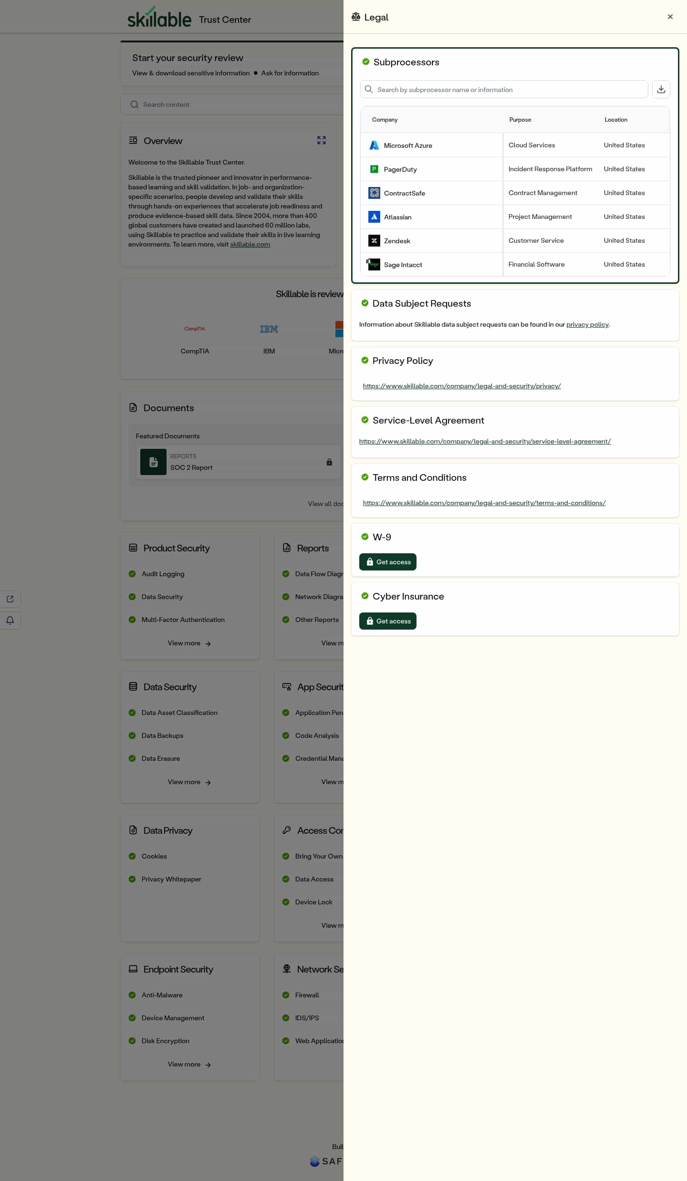Viewport: 687px width, 1181px height.
Task: Click the Endpoint Security laptop icon
Action: (133, 969)
